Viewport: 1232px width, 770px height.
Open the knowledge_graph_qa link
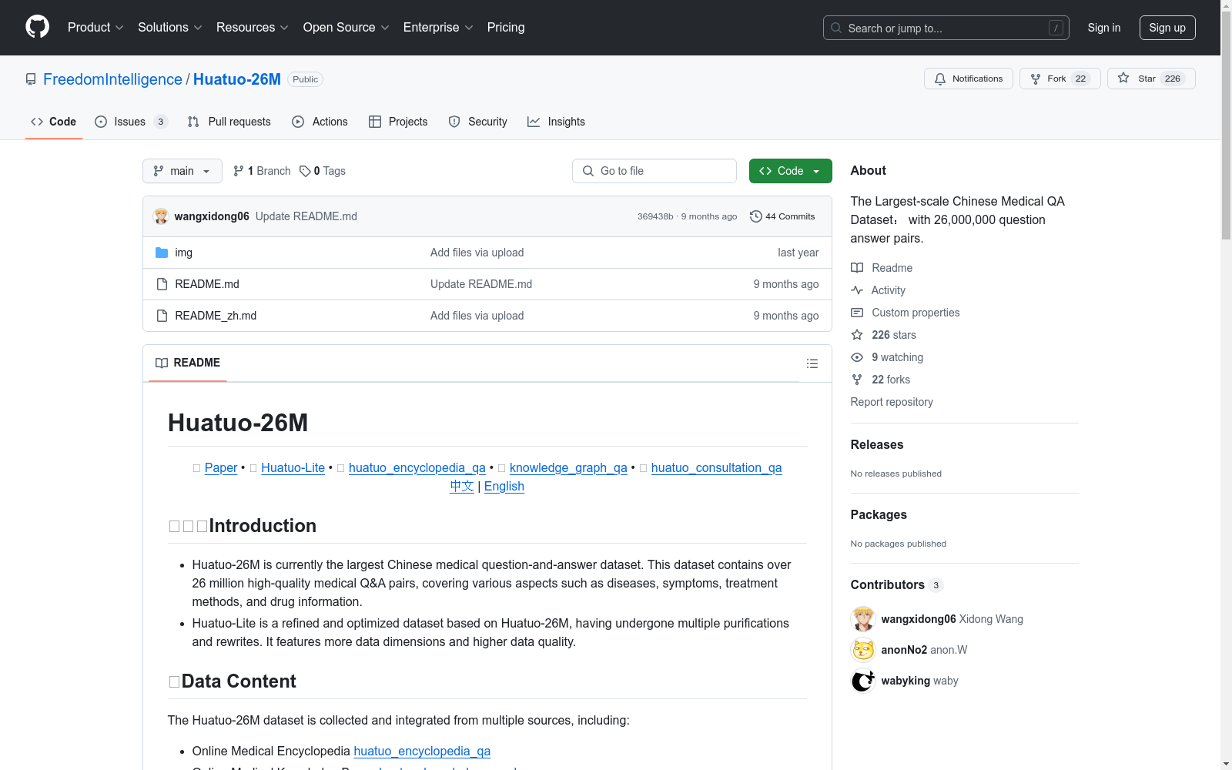tap(568, 467)
